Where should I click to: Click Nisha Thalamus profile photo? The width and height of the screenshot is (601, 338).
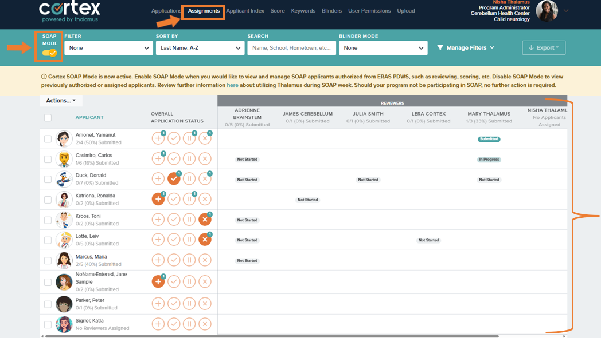point(547,11)
